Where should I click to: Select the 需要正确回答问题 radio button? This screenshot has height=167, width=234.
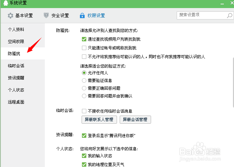pos(84,88)
